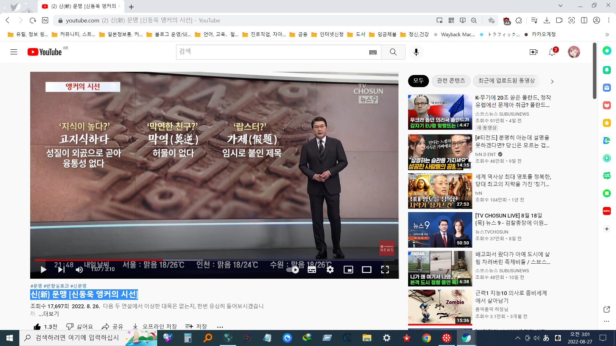Mute the video volume
616x346 pixels.
[79, 270]
